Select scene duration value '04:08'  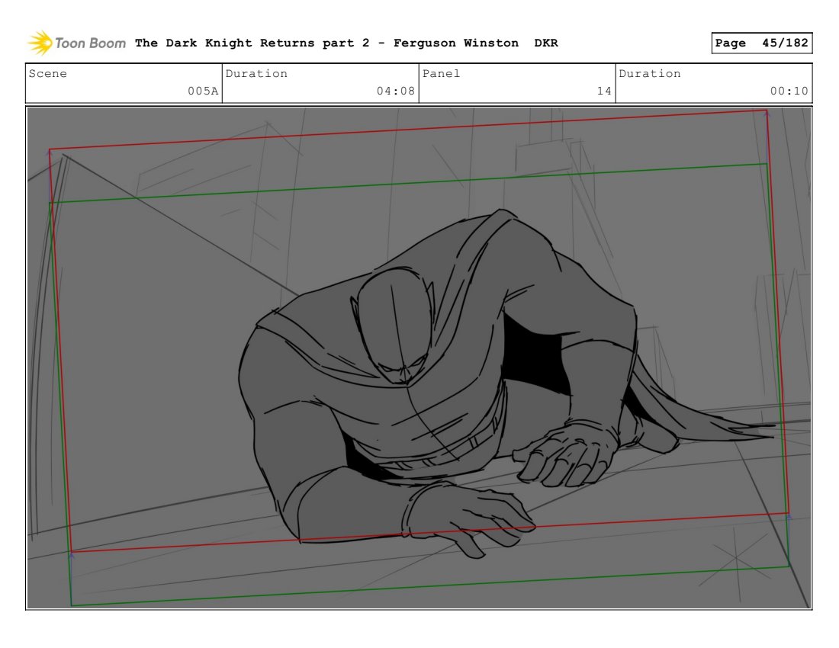click(x=395, y=91)
